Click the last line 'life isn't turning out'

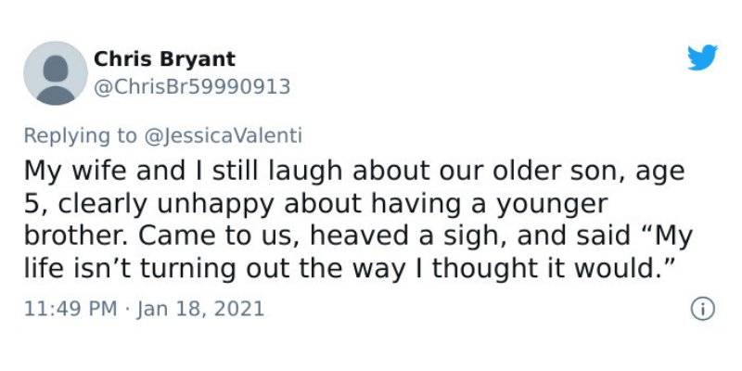(349, 268)
